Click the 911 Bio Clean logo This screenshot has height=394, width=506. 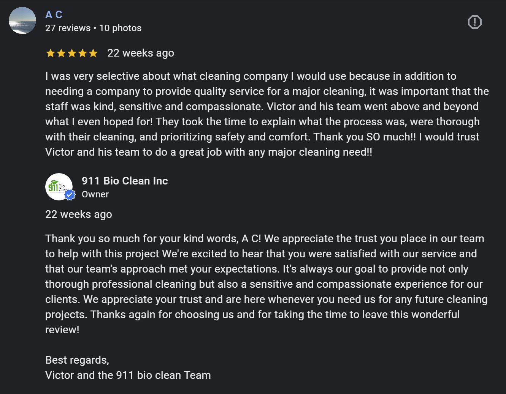(x=58, y=186)
